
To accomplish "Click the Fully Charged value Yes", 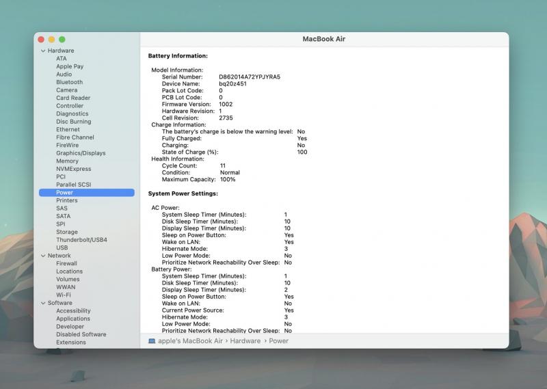I will click(x=302, y=139).
